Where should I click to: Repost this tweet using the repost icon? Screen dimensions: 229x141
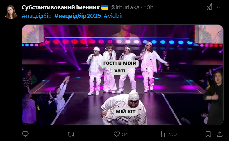click(71, 134)
